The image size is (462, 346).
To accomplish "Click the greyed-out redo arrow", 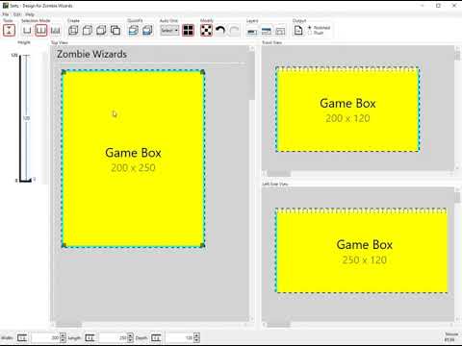I will [234, 31].
